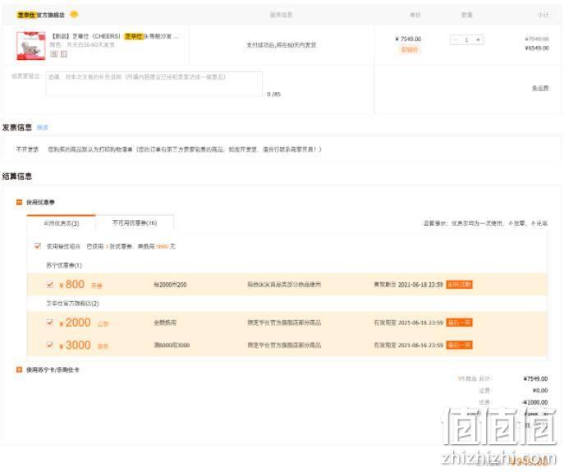
Task: Open the yellow chat icon beside store name
Action: [74, 15]
